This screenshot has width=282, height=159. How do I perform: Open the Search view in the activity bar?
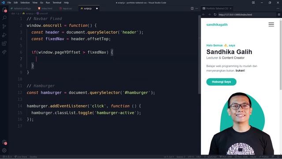[4, 18]
